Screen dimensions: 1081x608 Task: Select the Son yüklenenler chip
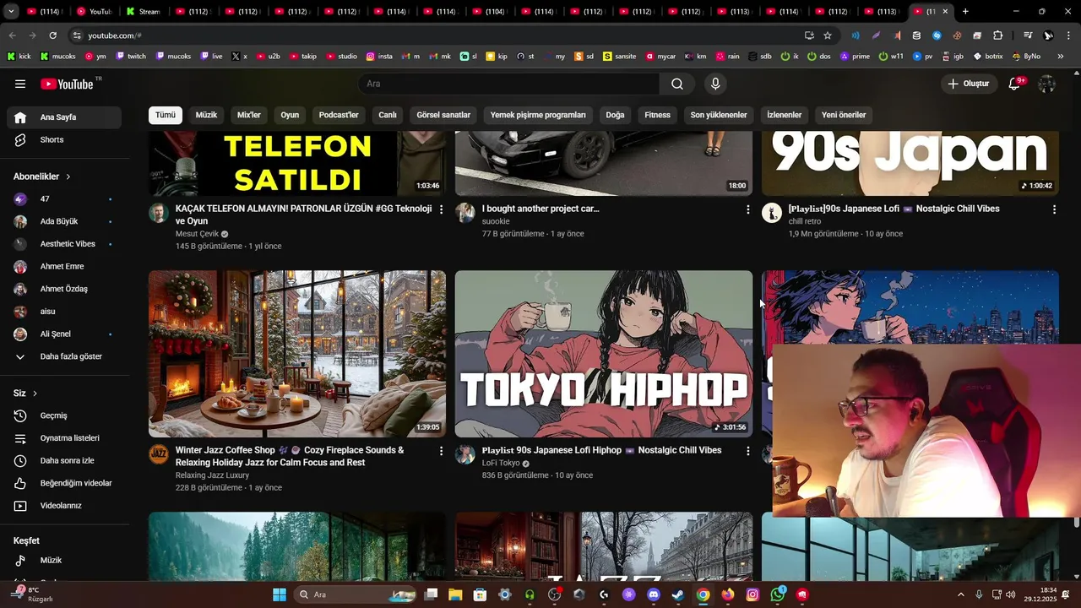[719, 115]
